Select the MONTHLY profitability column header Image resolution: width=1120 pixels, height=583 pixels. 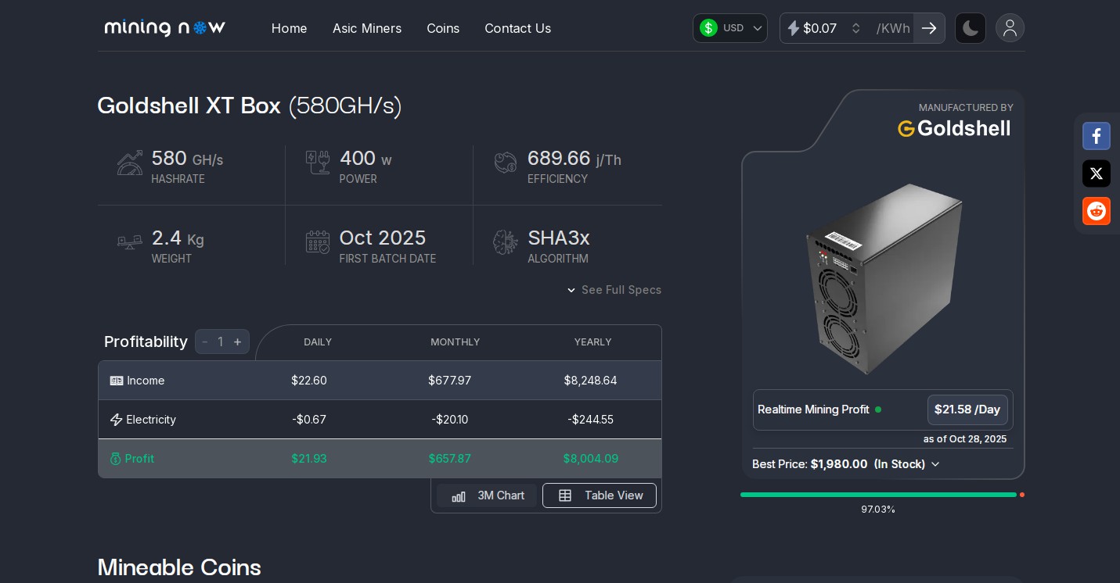[456, 342]
